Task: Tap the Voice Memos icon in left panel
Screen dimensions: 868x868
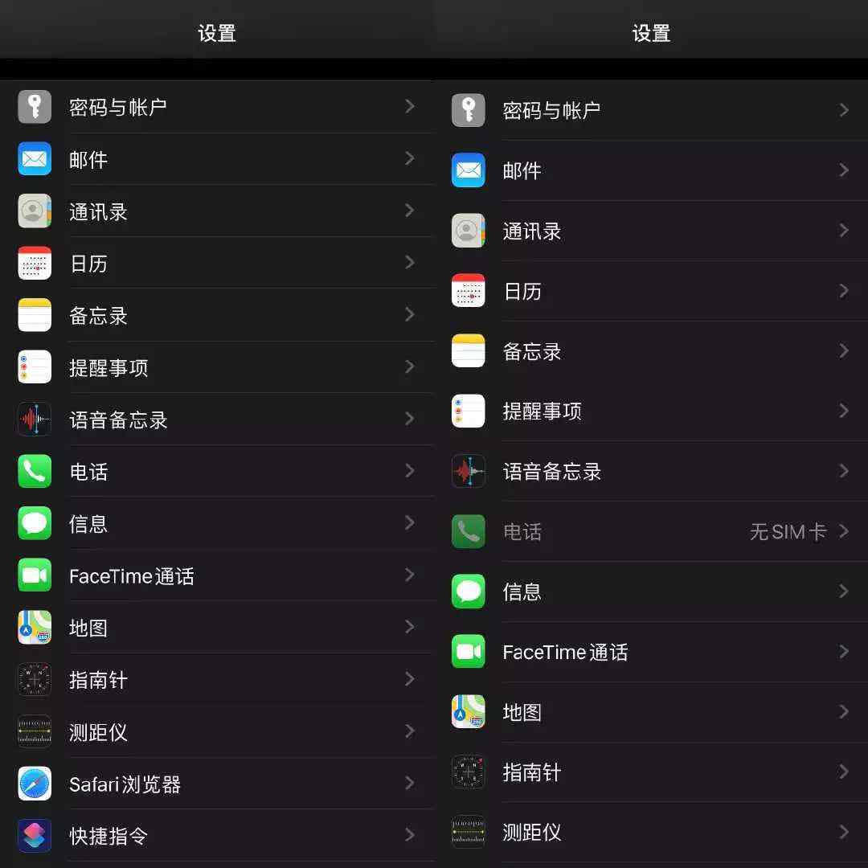Action: click(35, 419)
